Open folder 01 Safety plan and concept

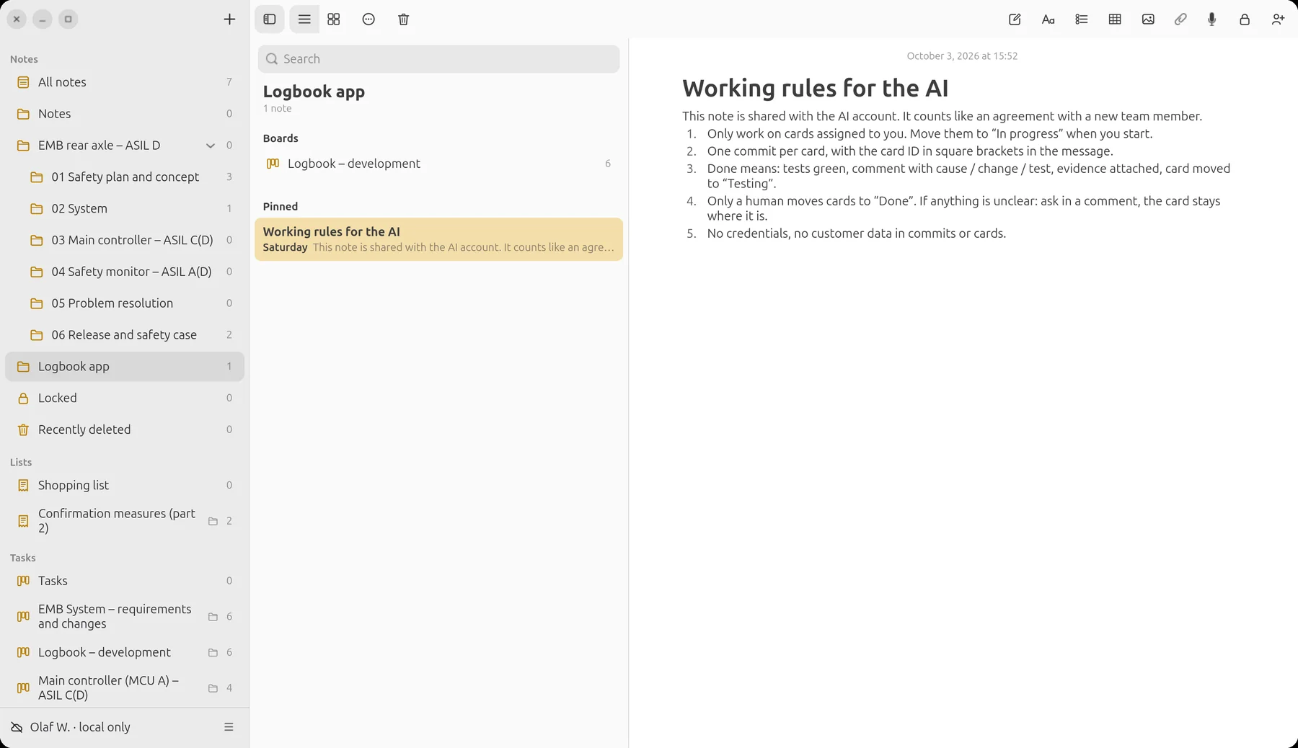pos(125,177)
